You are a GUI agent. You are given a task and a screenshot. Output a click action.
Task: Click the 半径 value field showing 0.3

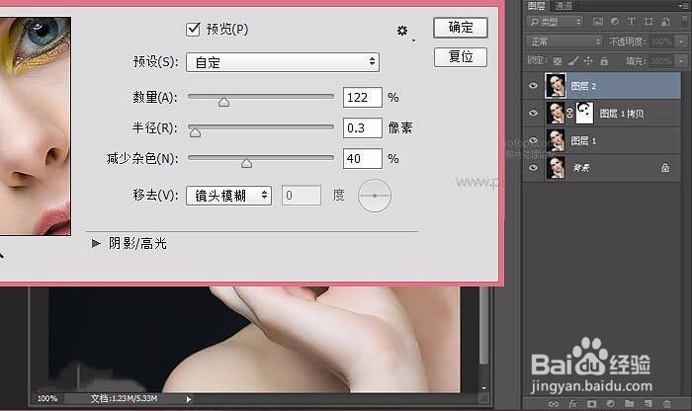pos(363,127)
